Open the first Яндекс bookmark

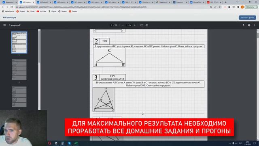tap(21, 11)
